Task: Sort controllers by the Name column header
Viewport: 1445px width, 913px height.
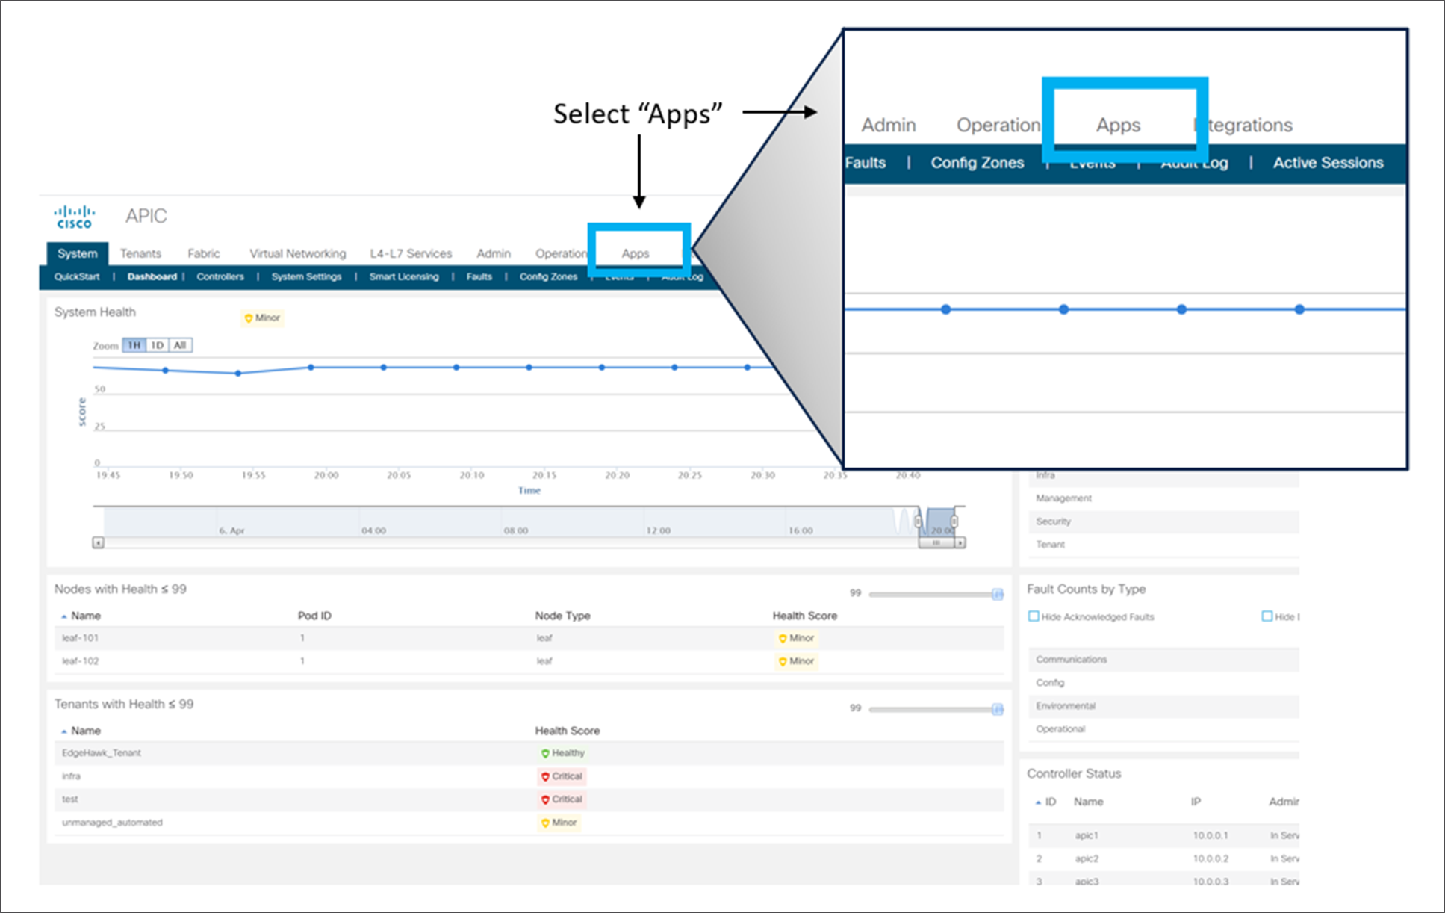Action: pyautogui.click(x=1088, y=802)
